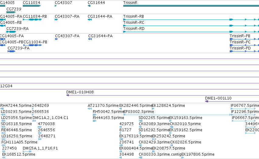Click the CG11034 teal gene arrow glyph
The height and width of the screenshot is (159, 259).
pyautogui.click(x=32, y=6)
